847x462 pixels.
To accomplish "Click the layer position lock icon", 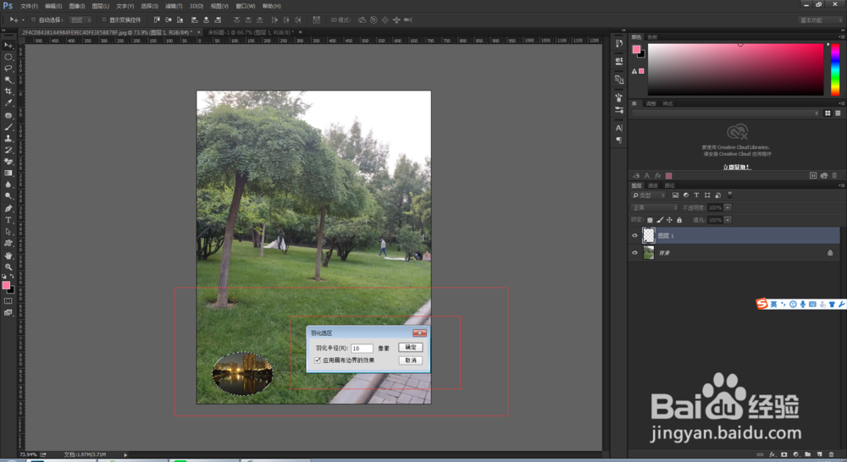I will (669, 220).
